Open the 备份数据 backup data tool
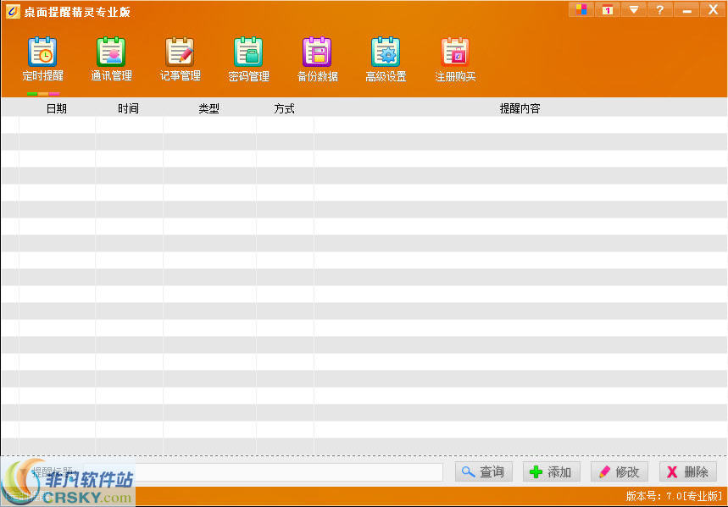728x507 pixels. tap(317, 58)
